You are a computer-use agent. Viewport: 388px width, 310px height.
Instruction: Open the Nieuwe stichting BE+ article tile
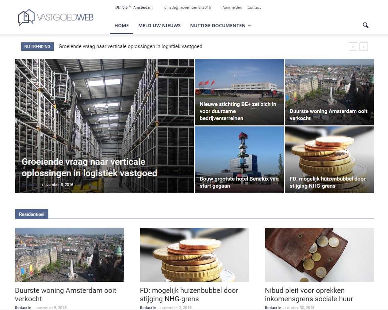coord(239,92)
